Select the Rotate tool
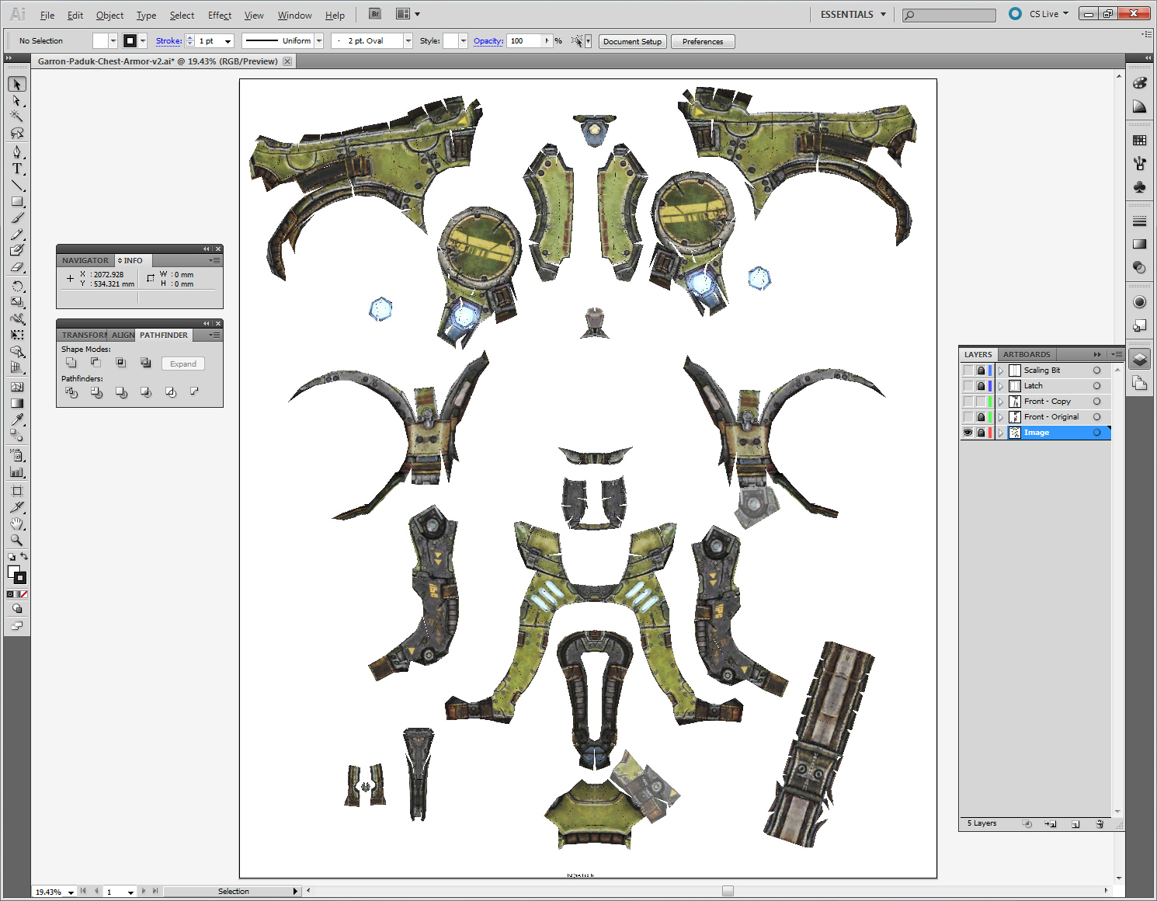Viewport: 1157px width, 901px height. click(x=16, y=286)
